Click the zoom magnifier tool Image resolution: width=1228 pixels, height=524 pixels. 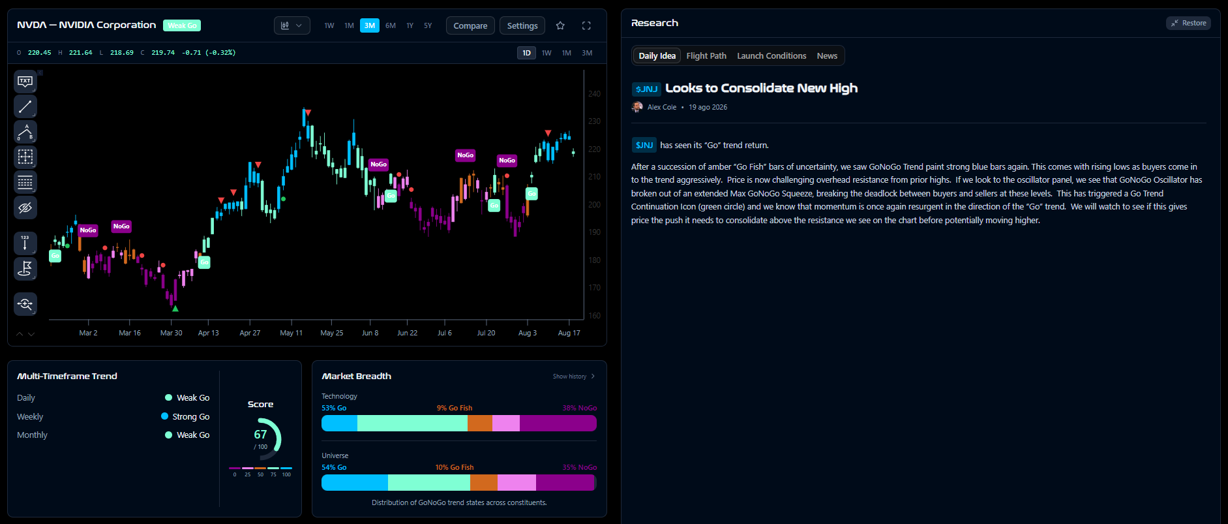click(x=25, y=303)
